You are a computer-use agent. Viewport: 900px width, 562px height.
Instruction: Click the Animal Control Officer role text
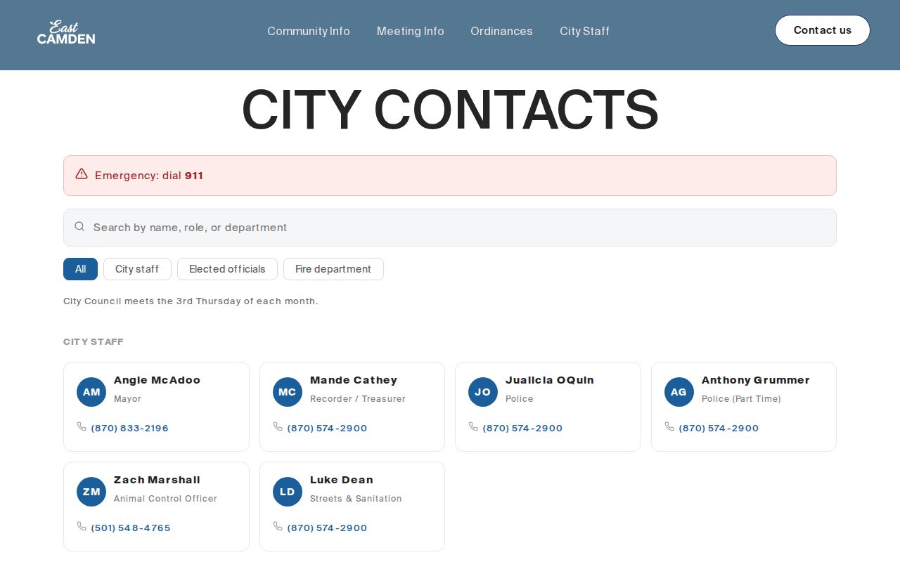point(165,499)
